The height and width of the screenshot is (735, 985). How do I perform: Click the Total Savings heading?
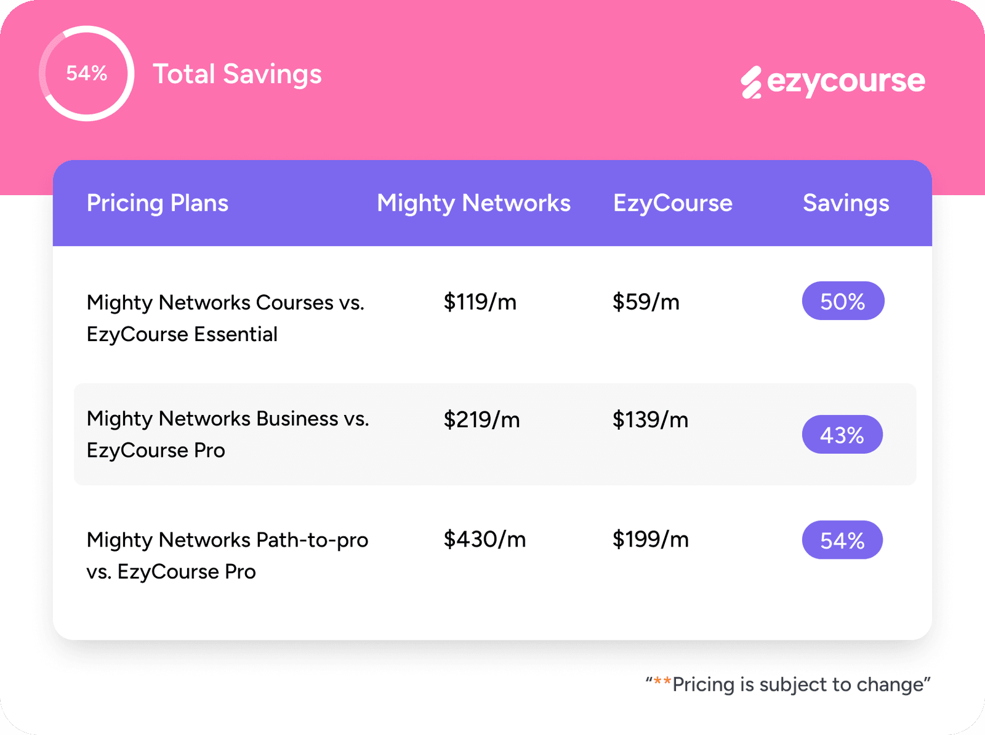(x=237, y=74)
